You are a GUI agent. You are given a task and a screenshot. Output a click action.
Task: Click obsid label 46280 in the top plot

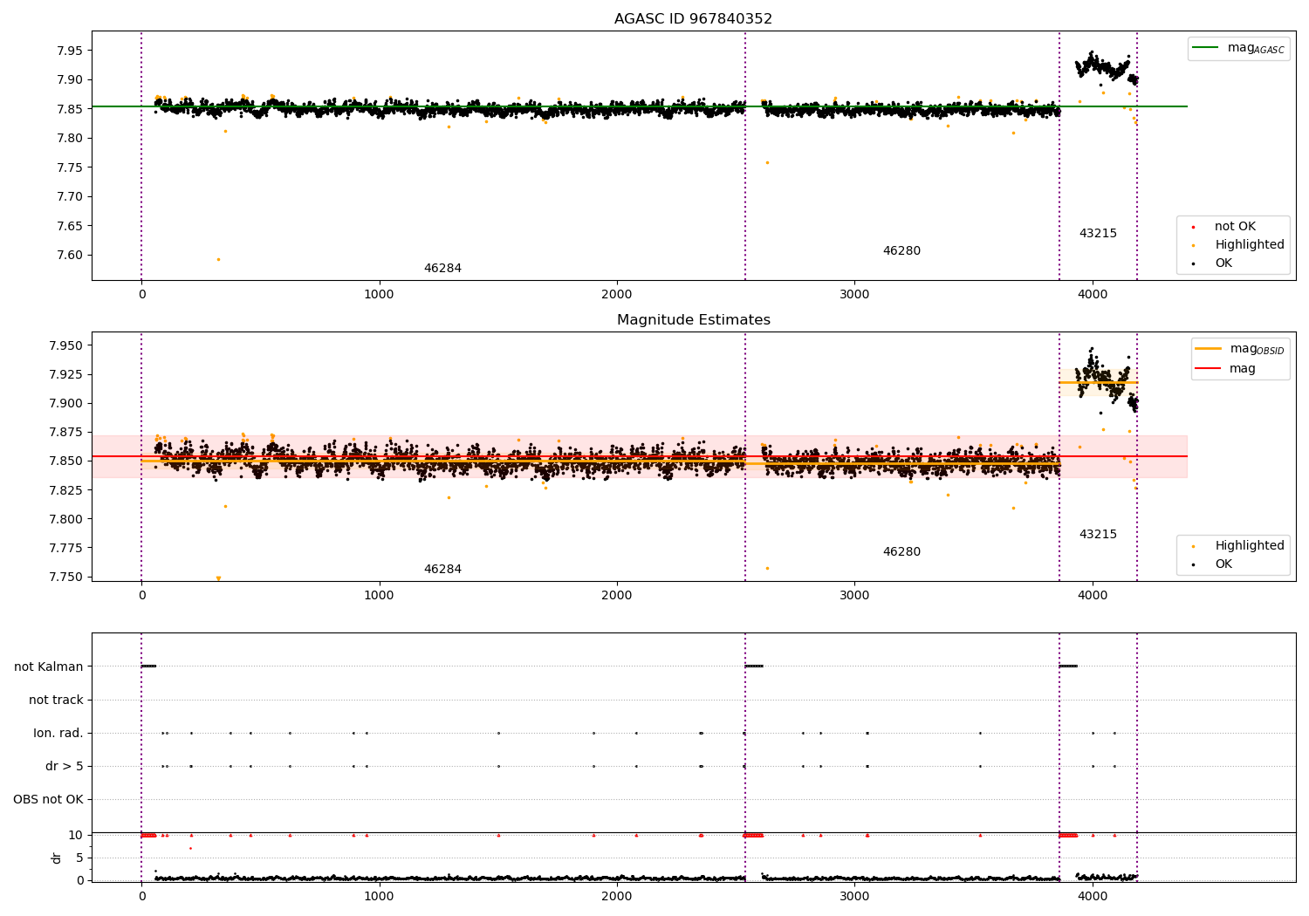coord(901,251)
